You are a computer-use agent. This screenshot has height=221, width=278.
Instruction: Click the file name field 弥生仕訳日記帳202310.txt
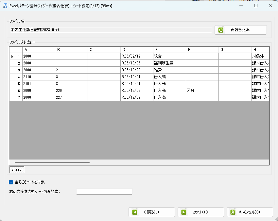111,30
